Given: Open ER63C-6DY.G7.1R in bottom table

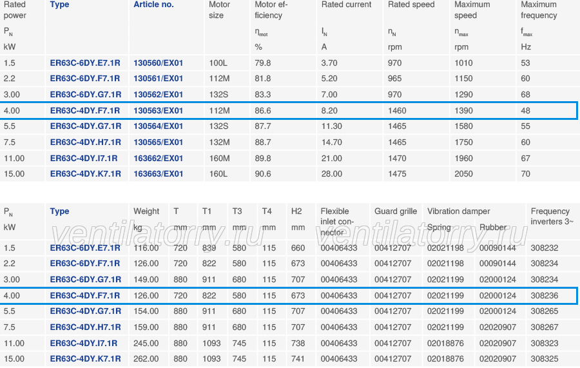Looking at the screenshot, I should 86,279.
